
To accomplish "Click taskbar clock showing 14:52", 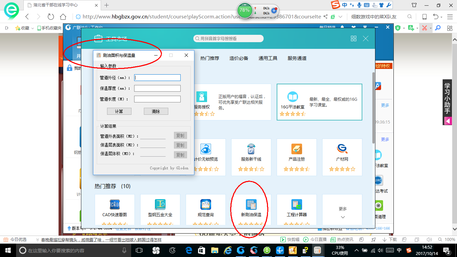I will [426, 250].
